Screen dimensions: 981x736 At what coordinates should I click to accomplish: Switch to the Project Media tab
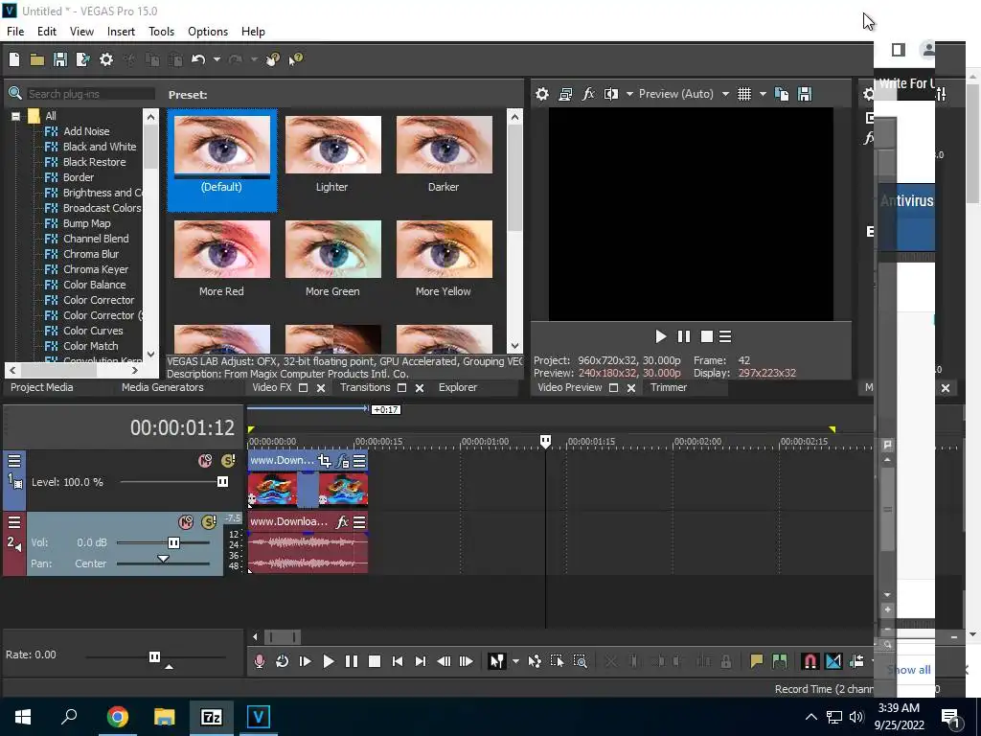point(42,387)
